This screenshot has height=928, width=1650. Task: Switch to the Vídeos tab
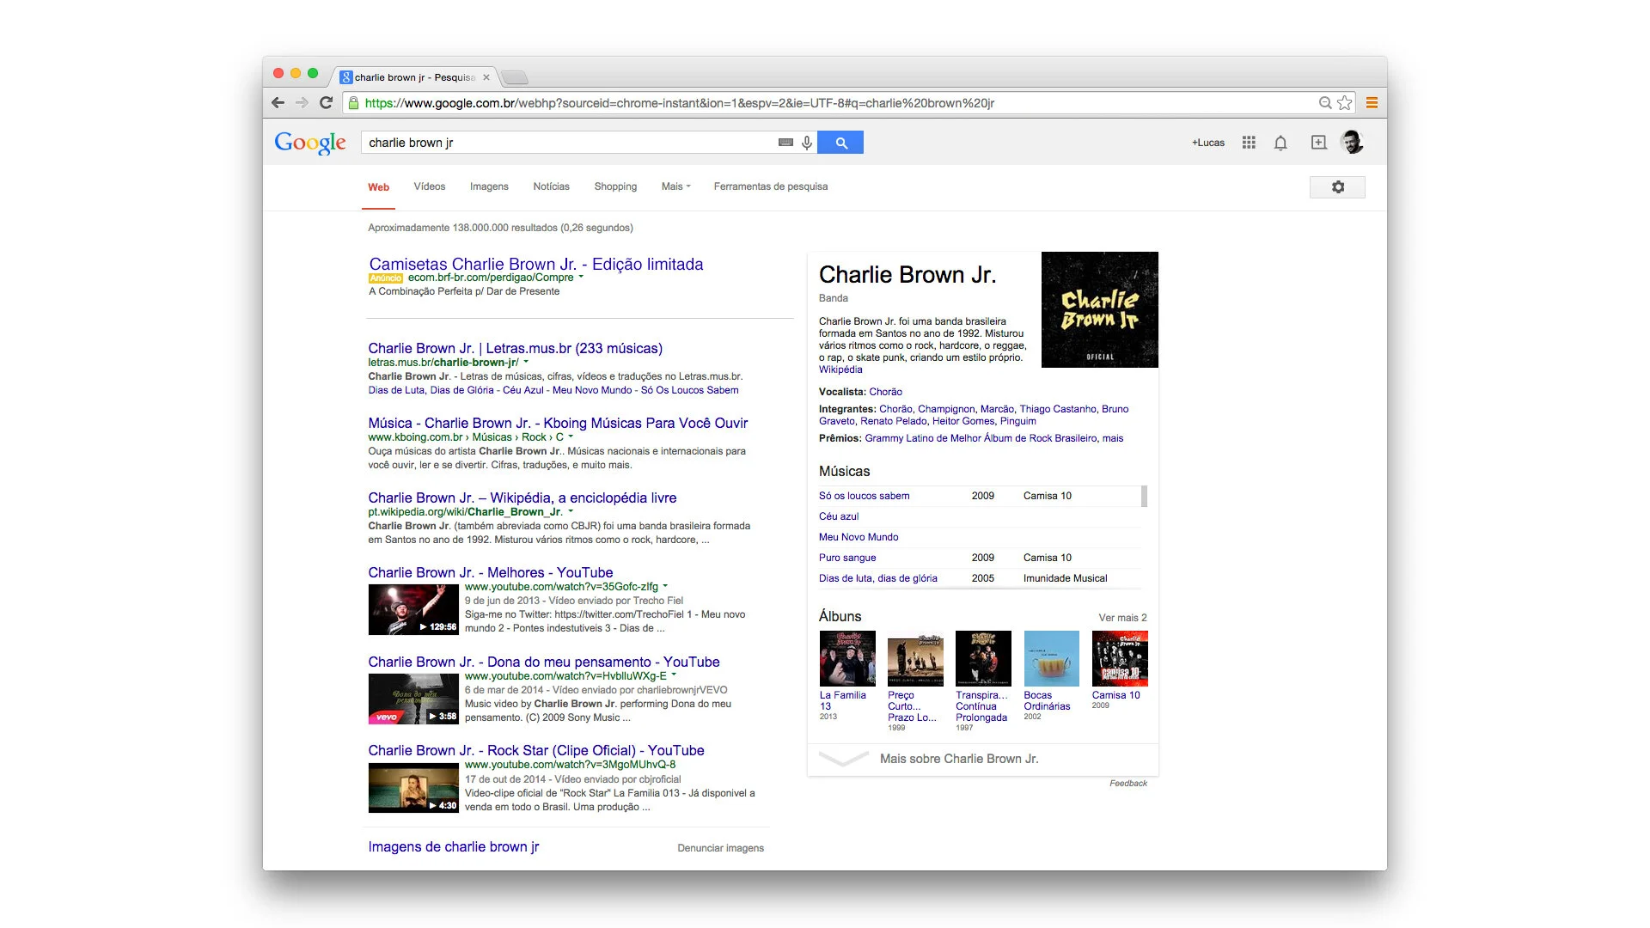[430, 186]
